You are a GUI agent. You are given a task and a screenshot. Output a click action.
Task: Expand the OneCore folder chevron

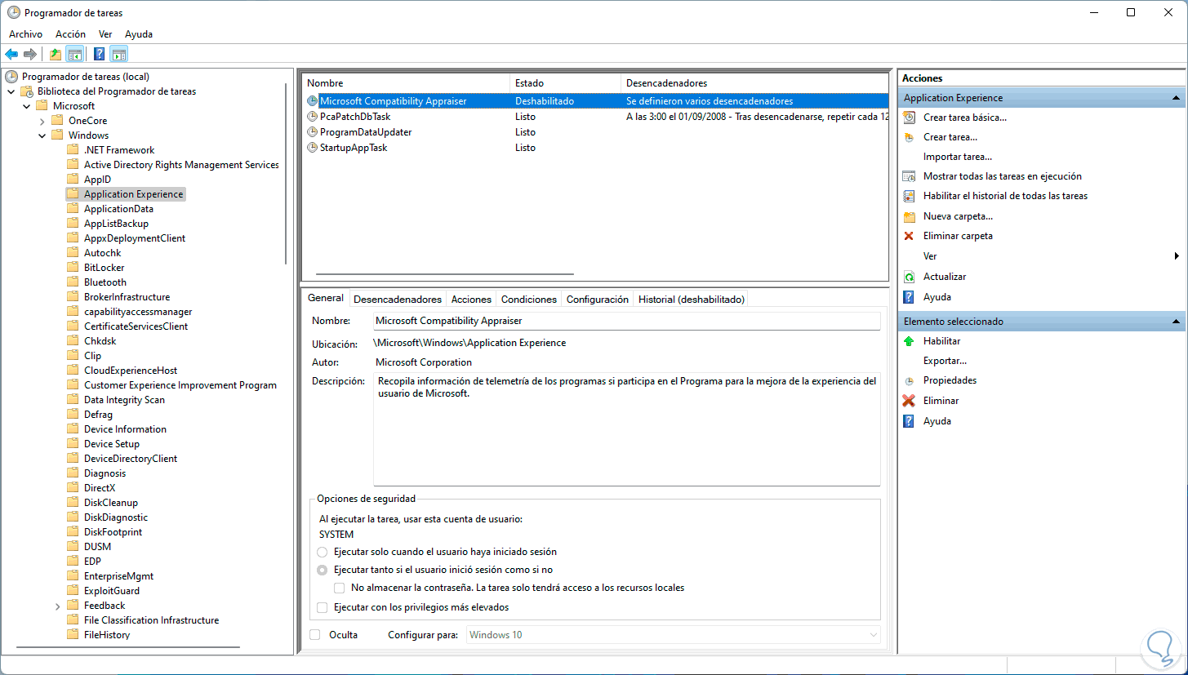click(x=42, y=121)
